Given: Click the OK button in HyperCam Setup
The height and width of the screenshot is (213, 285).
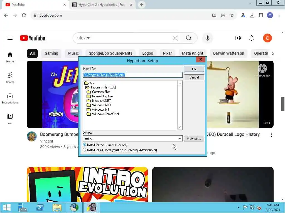Looking at the screenshot, I should (194, 69).
